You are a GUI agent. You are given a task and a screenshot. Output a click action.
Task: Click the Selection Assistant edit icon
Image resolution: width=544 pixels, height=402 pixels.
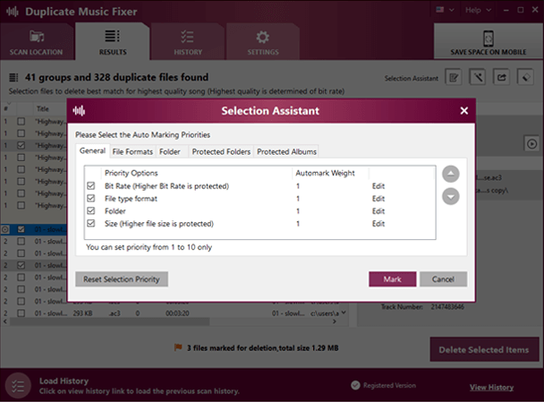pos(454,77)
